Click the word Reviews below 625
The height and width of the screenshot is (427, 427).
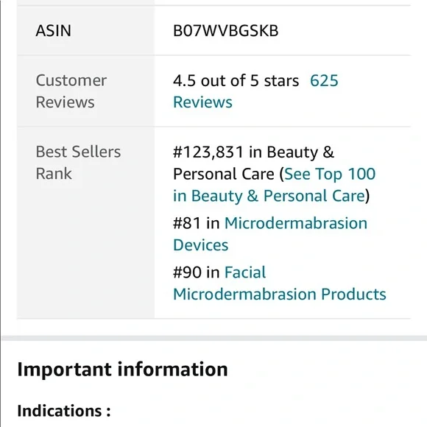[202, 102]
